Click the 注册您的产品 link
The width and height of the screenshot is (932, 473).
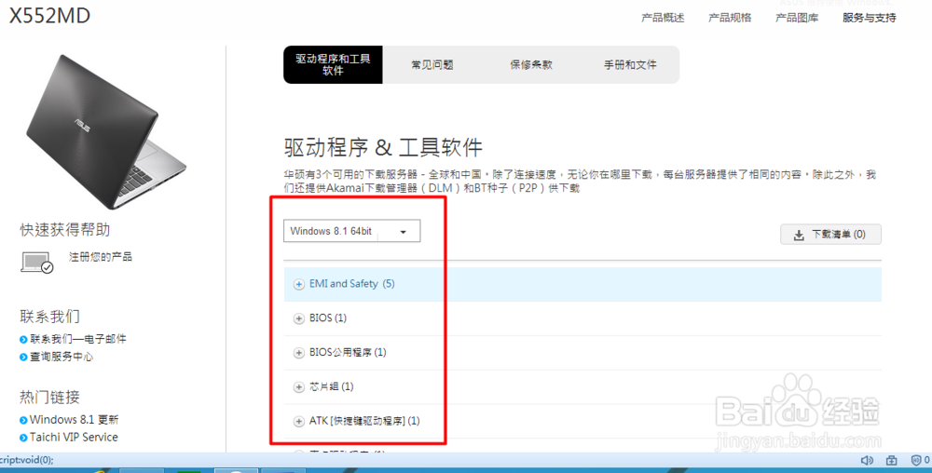pyautogui.click(x=101, y=257)
